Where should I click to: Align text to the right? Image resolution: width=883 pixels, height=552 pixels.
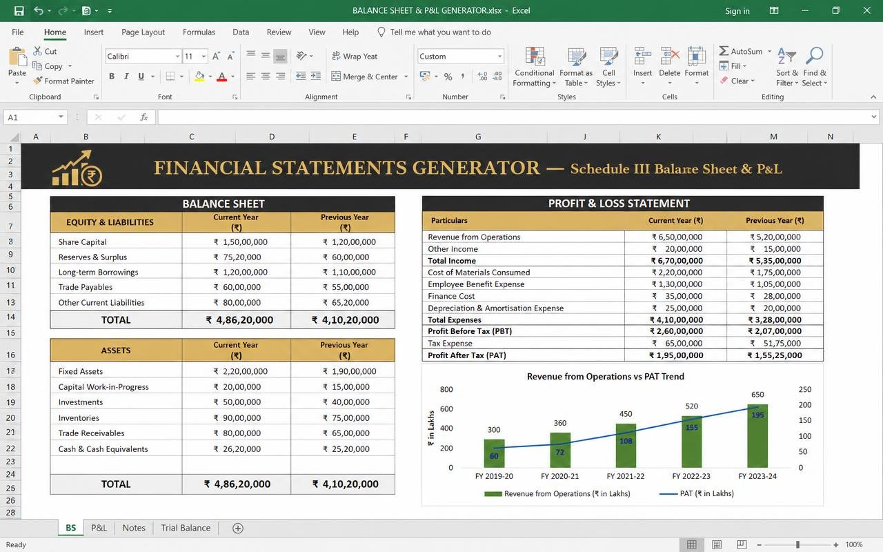[281, 77]
